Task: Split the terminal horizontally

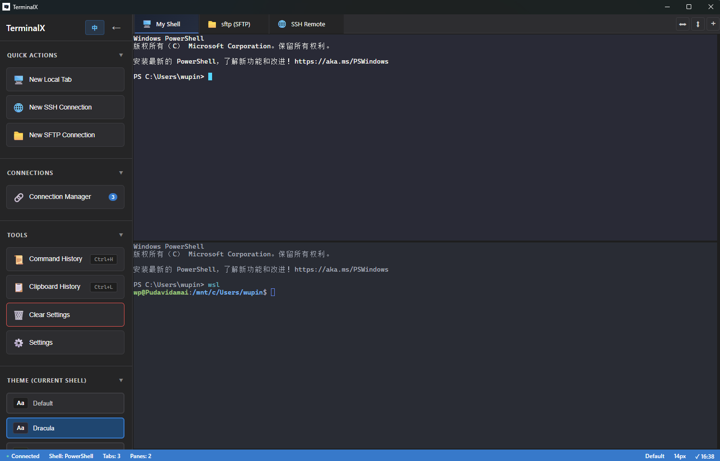Action: 683,24
